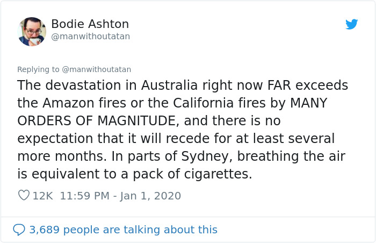Click the speech bubble conversation icon
The width and height of the screenshot is (376, 243).
point(19,230)
